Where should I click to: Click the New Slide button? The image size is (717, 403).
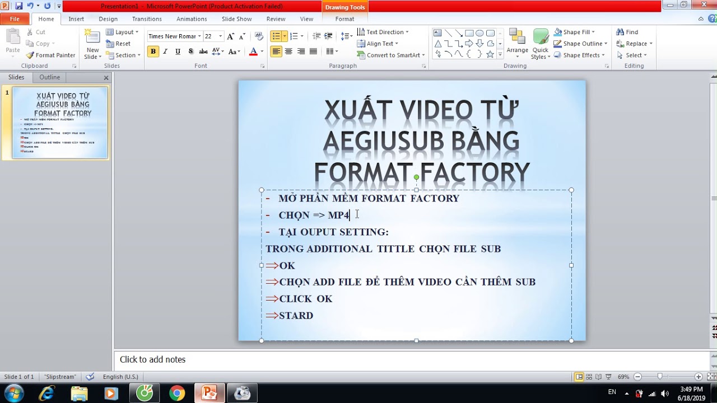pyautogui.click(x=92, y=45)
